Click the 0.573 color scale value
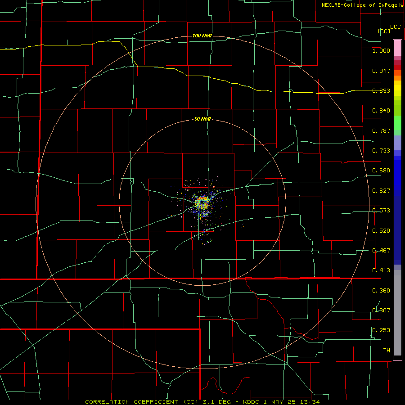Screen dimensions: 405x405 coord(381,211)
